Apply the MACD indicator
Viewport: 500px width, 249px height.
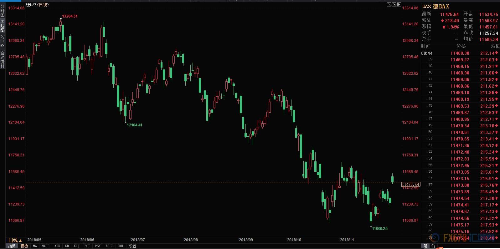45,246
